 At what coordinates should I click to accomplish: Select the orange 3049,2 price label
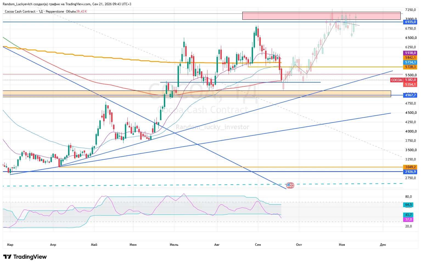(410, 167)
